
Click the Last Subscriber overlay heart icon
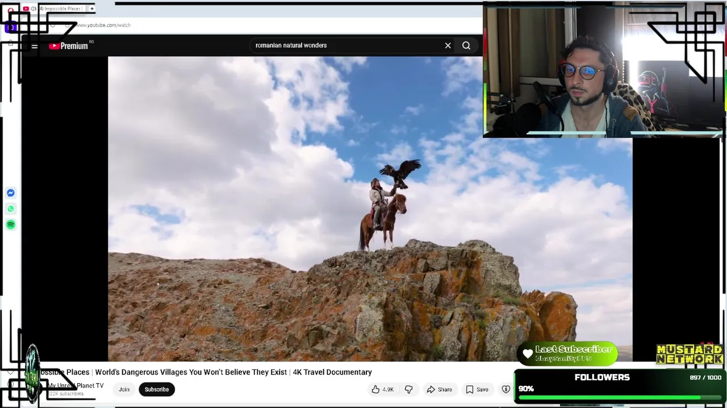(528, 354)
